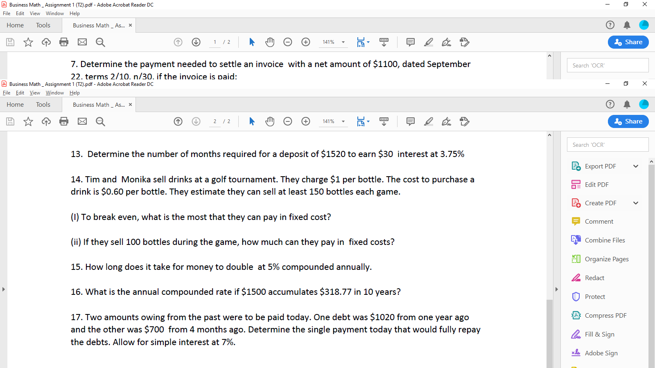This screenshot has width=655, height=368.
Task: Open zoom level 141% dropdown in page 2 window
Action: 343,121
